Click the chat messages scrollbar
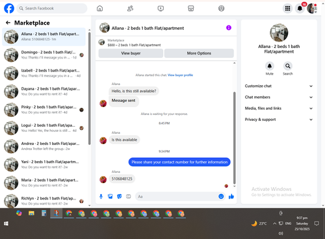 click(234, 138)
